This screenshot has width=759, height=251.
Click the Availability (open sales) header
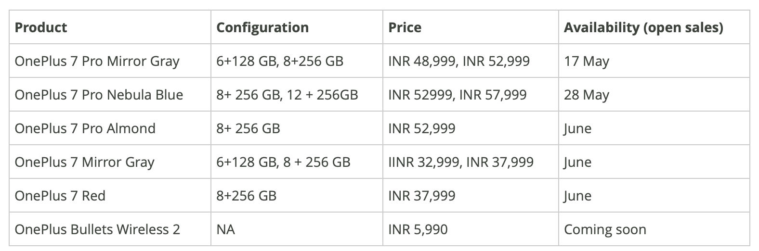[x=643, y=27]
